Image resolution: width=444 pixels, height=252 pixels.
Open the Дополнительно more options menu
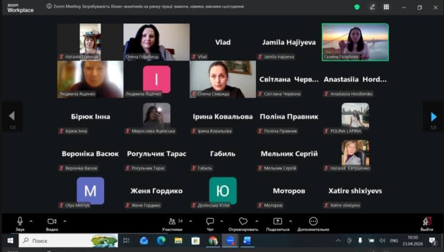(313, 222)
